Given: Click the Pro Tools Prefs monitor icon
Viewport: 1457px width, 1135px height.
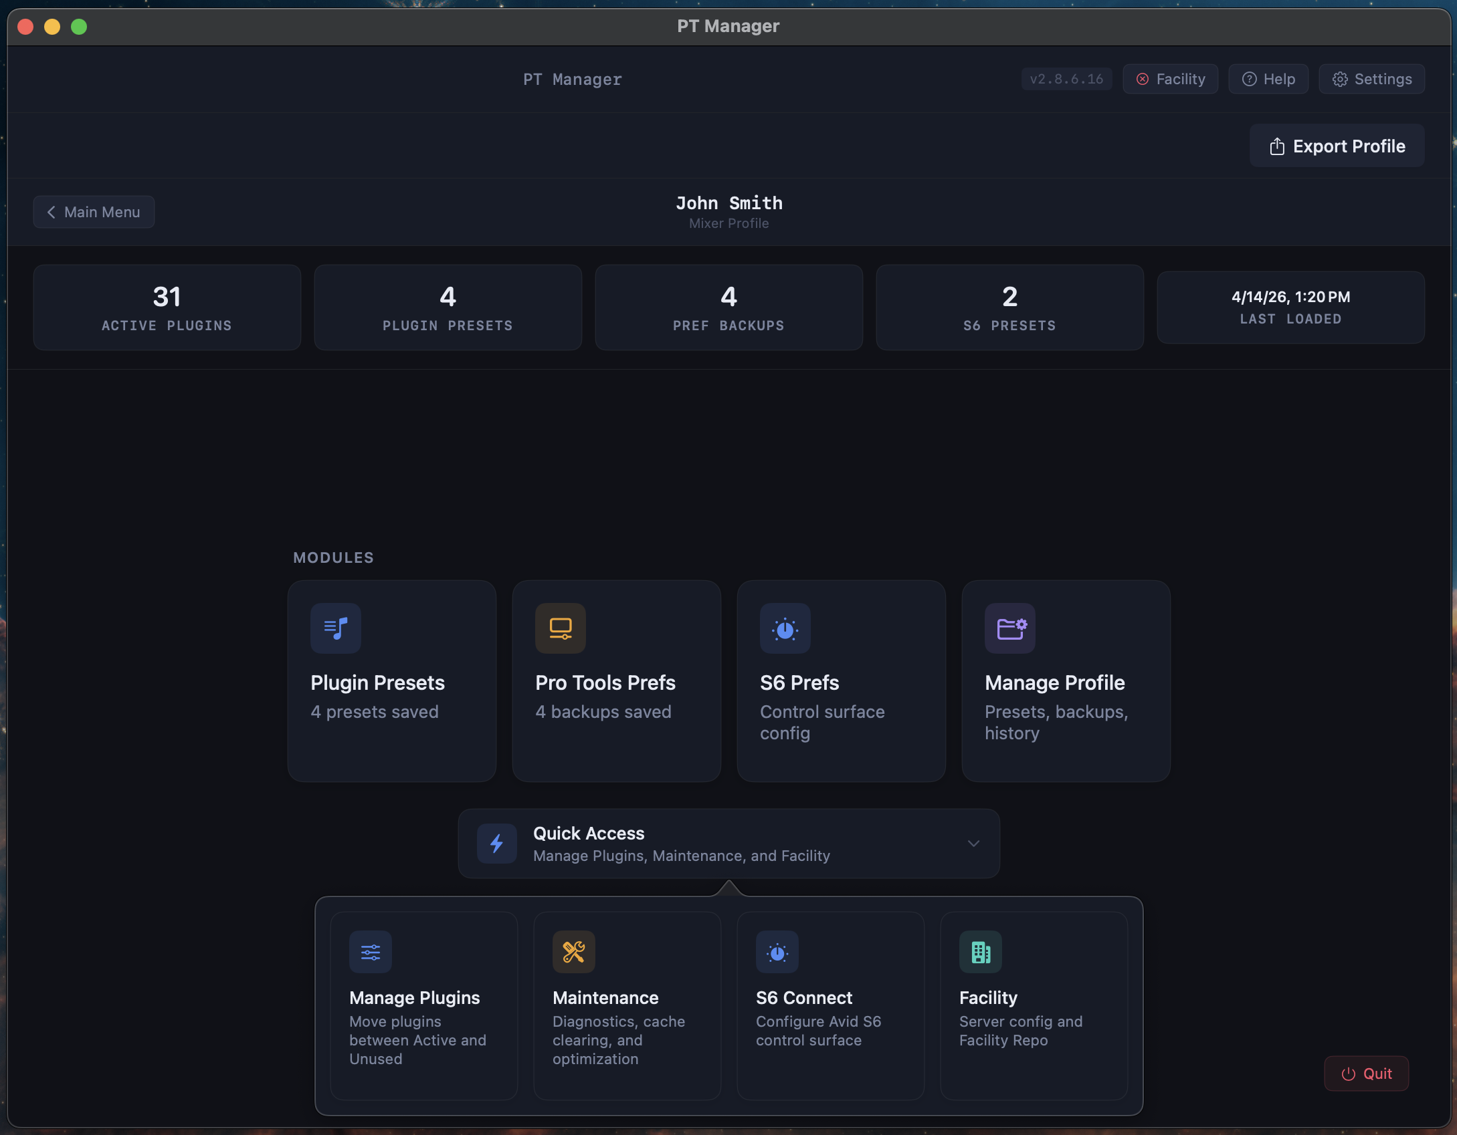Looking at the screenshot, I should coord(561,628).
